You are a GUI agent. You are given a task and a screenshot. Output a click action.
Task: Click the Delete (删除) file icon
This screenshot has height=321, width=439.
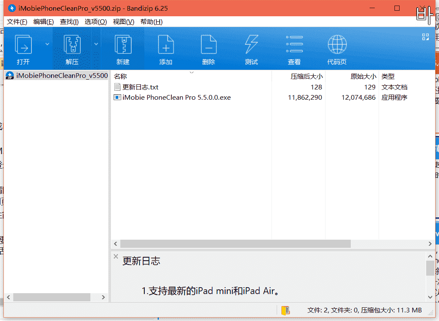[209, 45]
